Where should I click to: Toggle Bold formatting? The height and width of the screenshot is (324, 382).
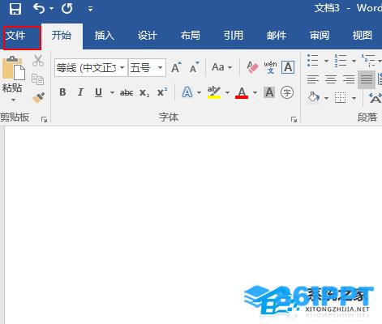[62, 92]
